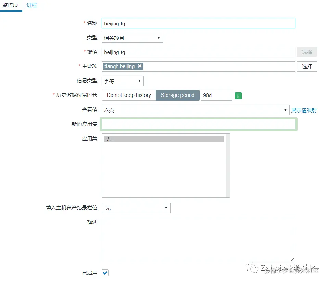Viewport: 327px width, 282px height.
Task: Remove the tianqi: beijing master item tag
Action: pos(140,66)
